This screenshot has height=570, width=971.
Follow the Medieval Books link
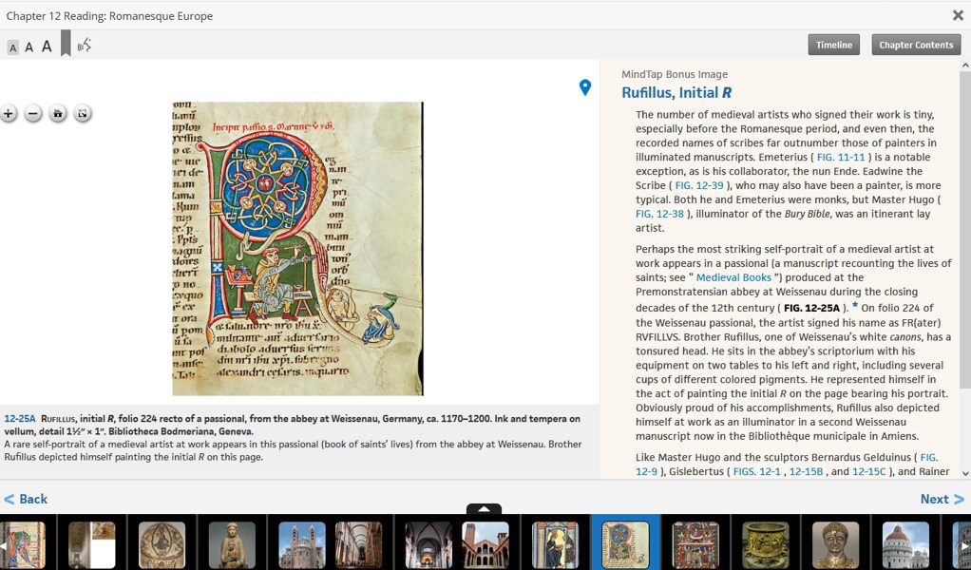733,277
